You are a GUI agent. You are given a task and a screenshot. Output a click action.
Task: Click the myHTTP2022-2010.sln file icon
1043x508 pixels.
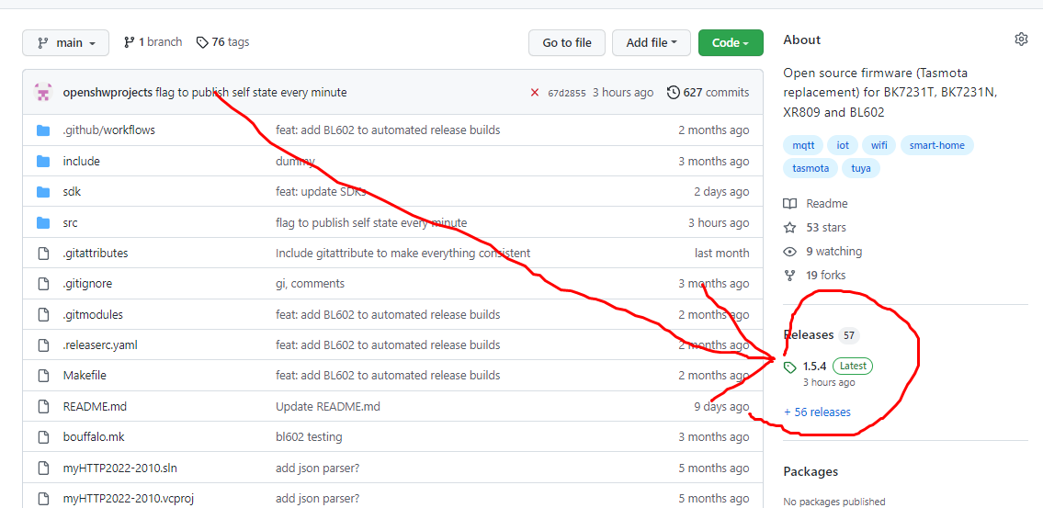pos(43,468)
